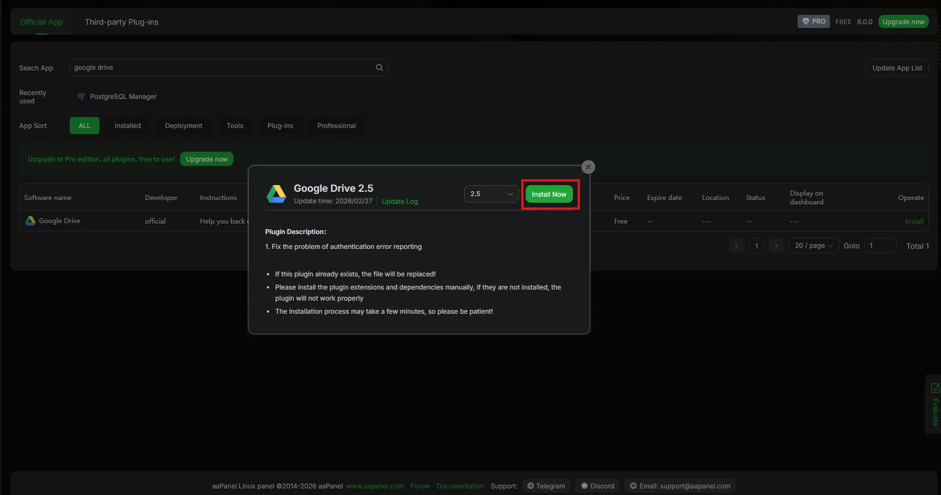Filter apps by Professional category
Image resolution: width=941 pixels, height=495 pixels.
coord(336,126)
